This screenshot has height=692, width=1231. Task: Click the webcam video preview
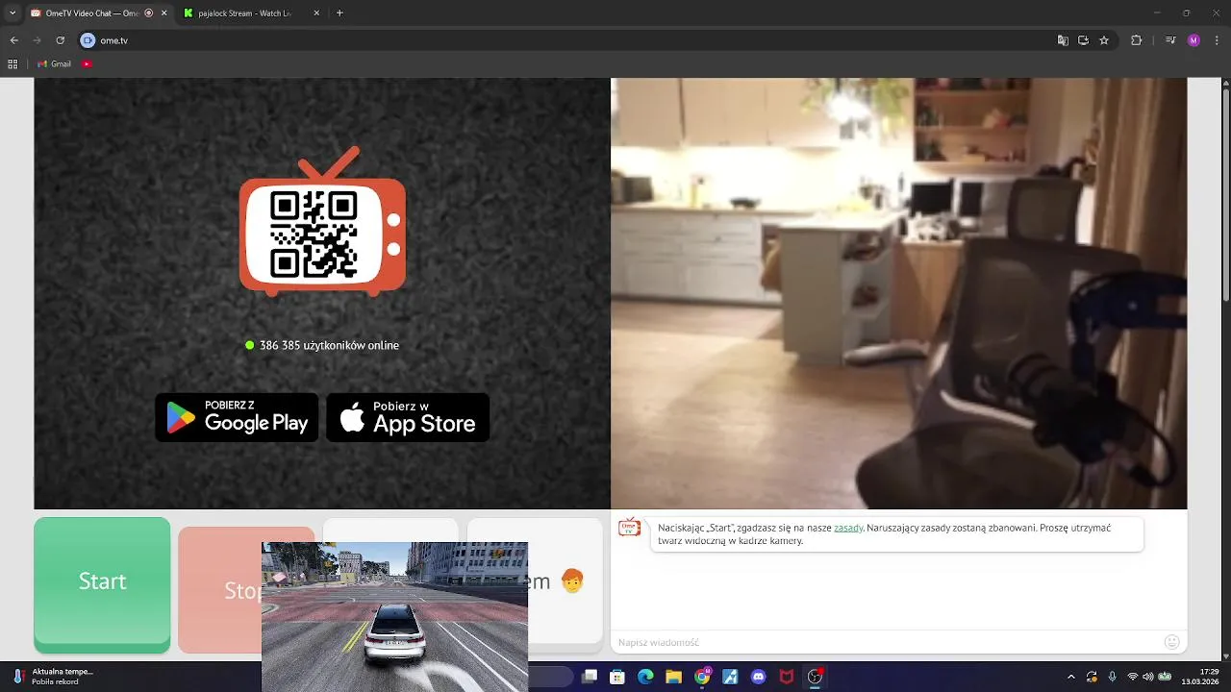tap(899, 293)
